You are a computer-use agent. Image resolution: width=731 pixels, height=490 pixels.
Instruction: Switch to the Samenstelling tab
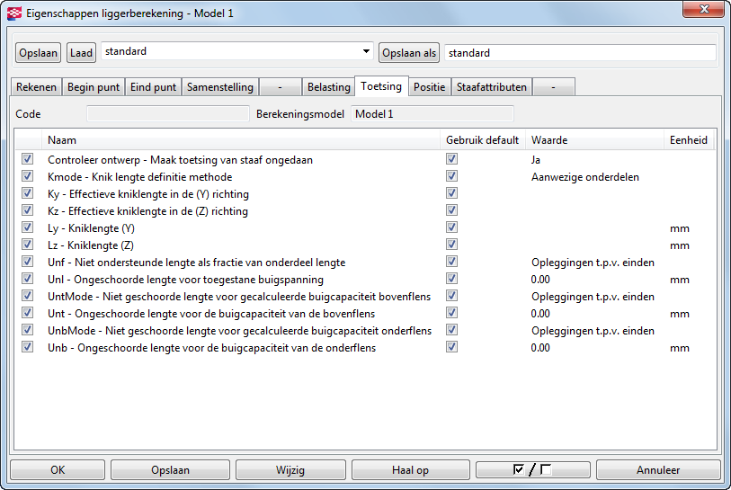[x=220, y=86]
